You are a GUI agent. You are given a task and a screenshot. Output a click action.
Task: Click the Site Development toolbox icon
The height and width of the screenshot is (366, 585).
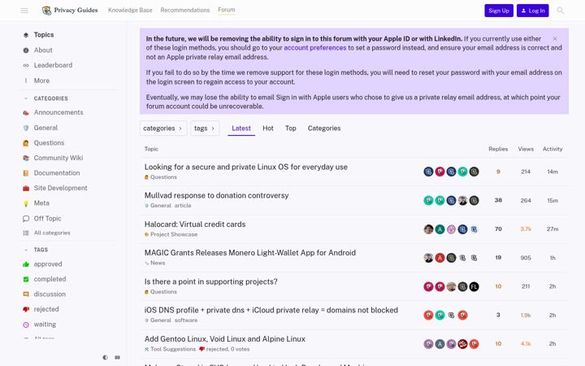click(x=26, y=188)
